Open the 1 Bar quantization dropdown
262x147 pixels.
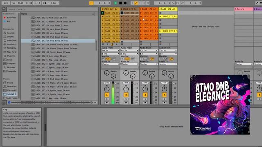(x=55, y=3)
